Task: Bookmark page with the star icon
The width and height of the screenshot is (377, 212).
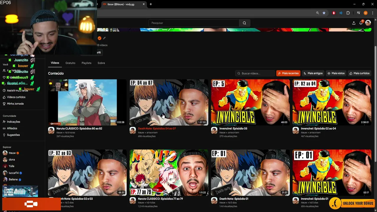Action: point(324,13)
